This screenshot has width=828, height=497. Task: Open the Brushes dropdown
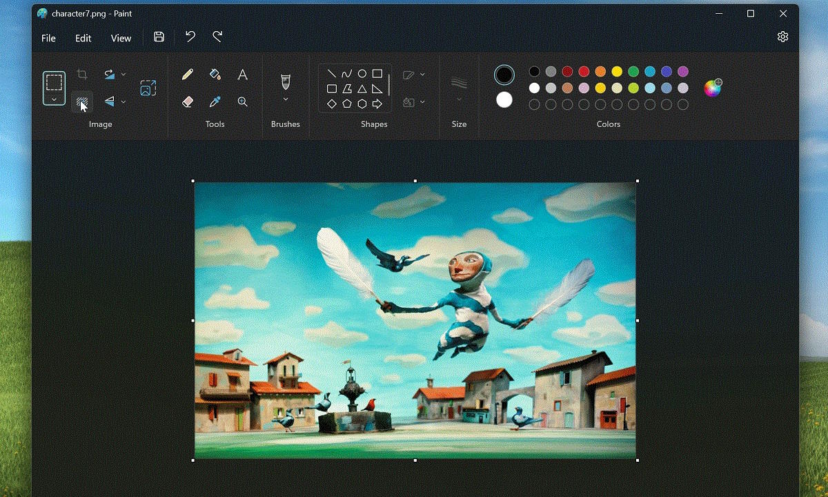[x=285, y=98]
